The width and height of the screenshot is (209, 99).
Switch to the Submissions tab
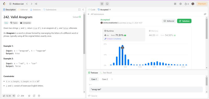pyautogui.click(x=50, y=10)
